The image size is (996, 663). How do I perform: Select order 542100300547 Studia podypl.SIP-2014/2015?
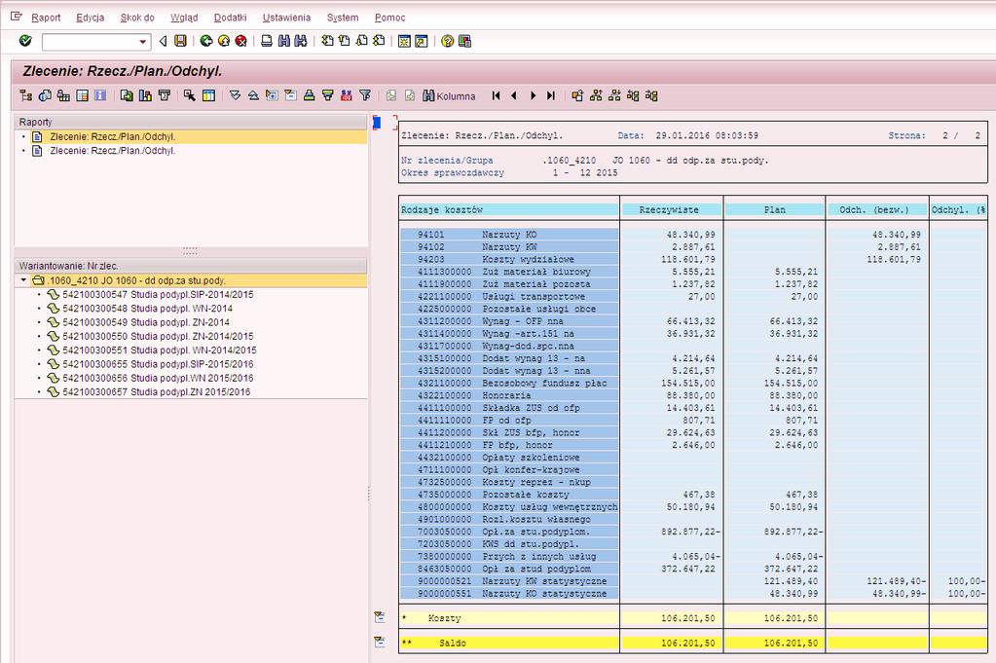click(x=158, y=295)
